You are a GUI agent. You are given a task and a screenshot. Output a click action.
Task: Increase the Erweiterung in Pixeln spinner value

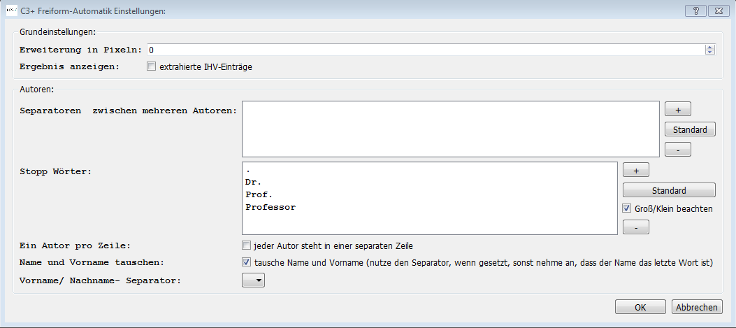[710, 47]
